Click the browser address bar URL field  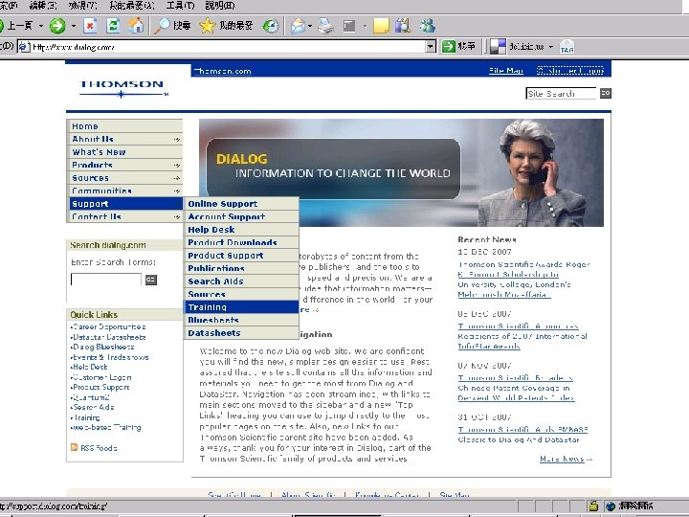click(x=228, y=47)
